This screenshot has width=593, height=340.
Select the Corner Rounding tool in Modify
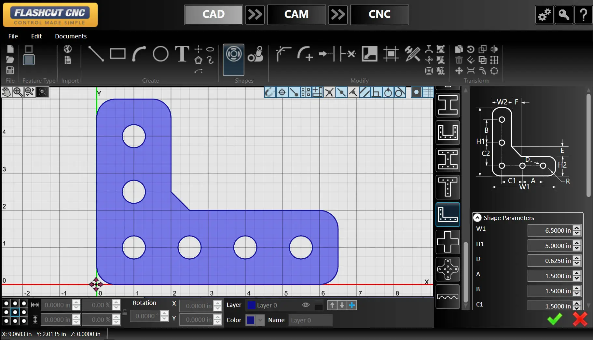(x=305, y=54)
